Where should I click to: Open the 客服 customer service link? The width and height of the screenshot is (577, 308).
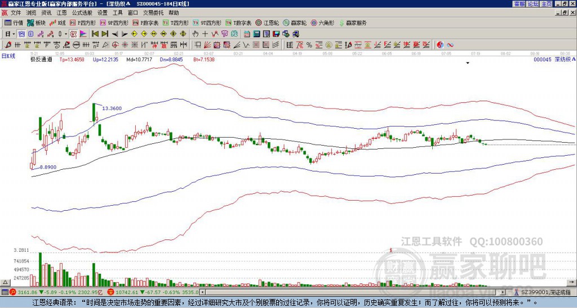(x=519, y=4)
